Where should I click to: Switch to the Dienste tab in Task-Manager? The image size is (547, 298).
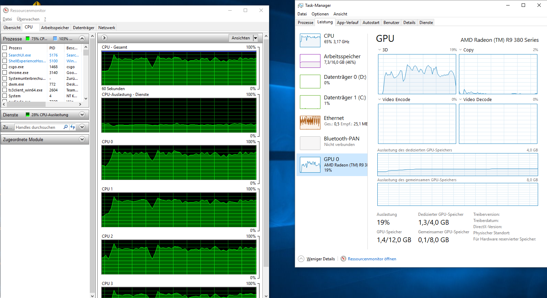click(426, 23)
